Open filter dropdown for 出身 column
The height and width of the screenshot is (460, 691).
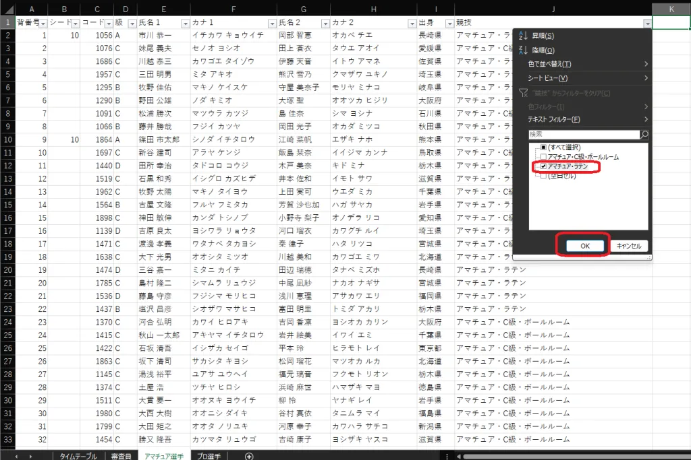(448, 24)
